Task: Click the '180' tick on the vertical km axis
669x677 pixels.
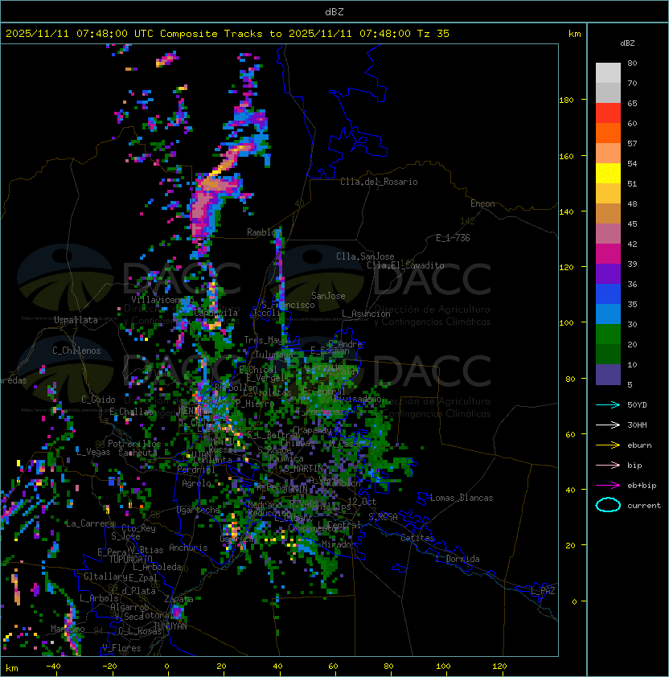Action: [x=566, y=101]
